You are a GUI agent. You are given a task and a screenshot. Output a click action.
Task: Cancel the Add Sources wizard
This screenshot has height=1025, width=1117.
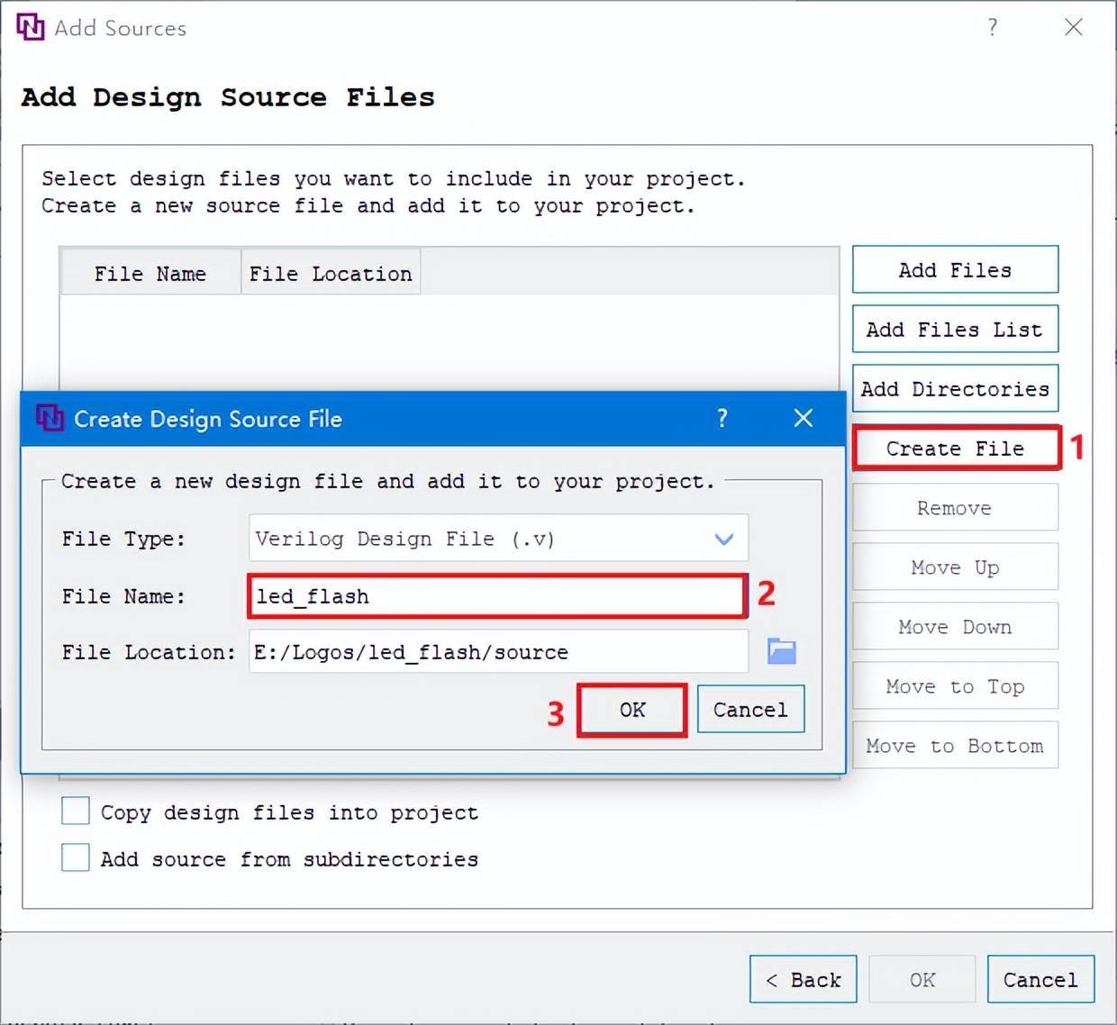[1040, 980]
